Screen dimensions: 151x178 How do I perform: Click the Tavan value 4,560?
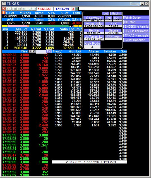39,16
